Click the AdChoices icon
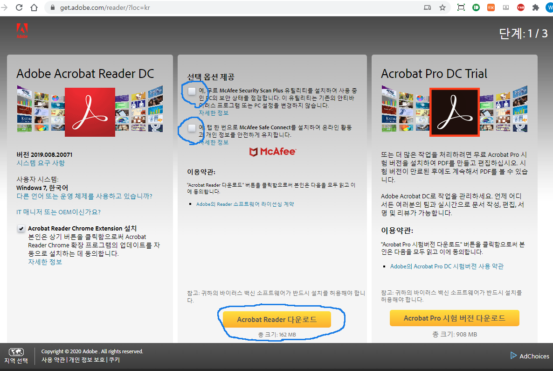Image resolution: width=553 pixels, height=371 pixels. pos(513,356)
